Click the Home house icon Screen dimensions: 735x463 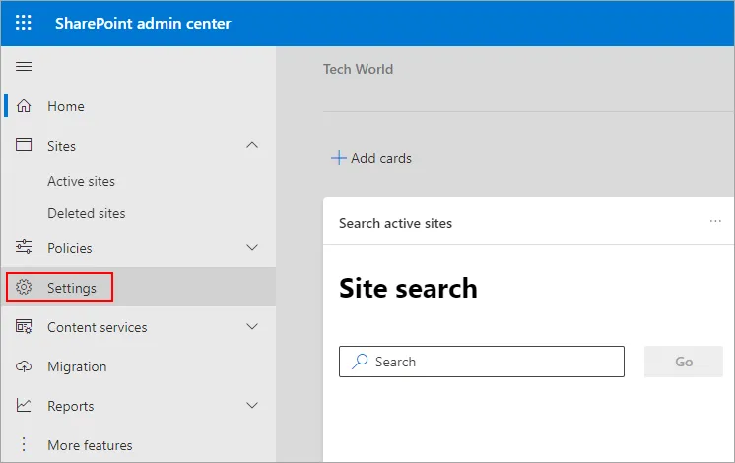pos(24,106)
